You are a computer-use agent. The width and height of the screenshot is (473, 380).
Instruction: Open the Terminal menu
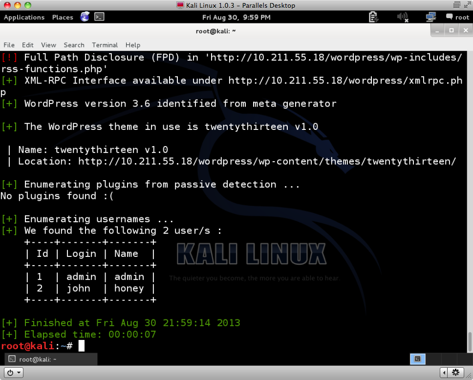tap(105, 45)
